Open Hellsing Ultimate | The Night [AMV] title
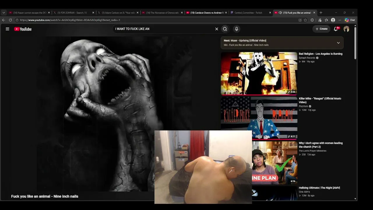 pos(319,188)
